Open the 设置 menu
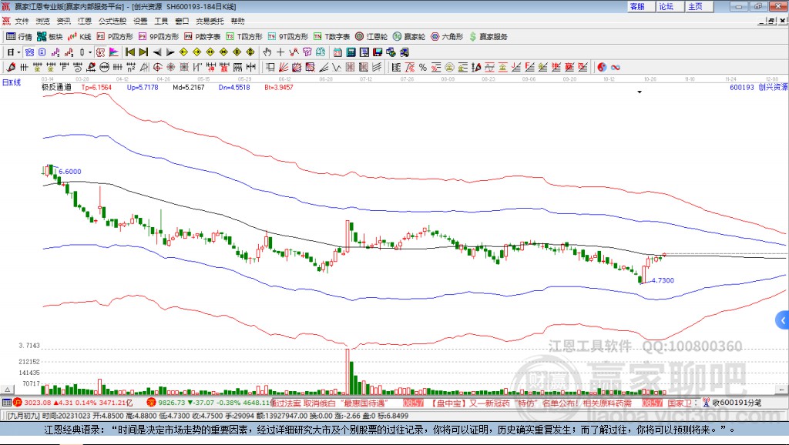 pyautogui.click(x=140, y=21)
